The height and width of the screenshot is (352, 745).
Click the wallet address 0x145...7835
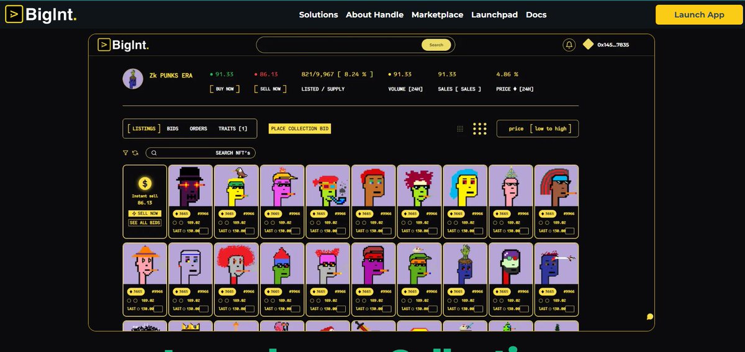point(613,45)
